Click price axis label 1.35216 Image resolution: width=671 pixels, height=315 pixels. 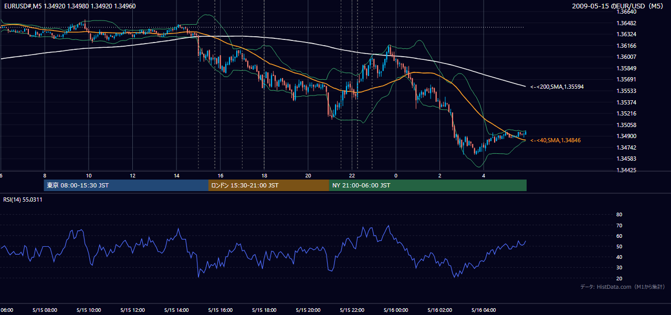pos(626,113)
